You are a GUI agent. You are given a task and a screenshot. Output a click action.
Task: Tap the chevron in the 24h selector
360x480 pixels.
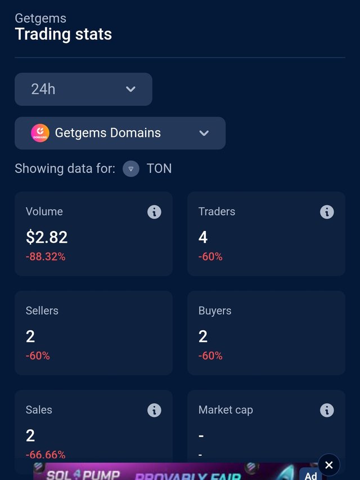[x=131, y=90]
